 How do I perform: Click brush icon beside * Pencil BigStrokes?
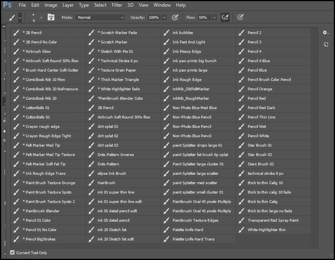(x=16, y=239)
